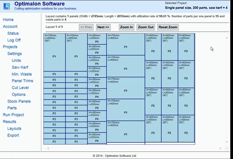Click the '© 2014 - Optimalon Software Ltd.' footer
Viewport: 233px width, 159px height.
coord(115,156)
